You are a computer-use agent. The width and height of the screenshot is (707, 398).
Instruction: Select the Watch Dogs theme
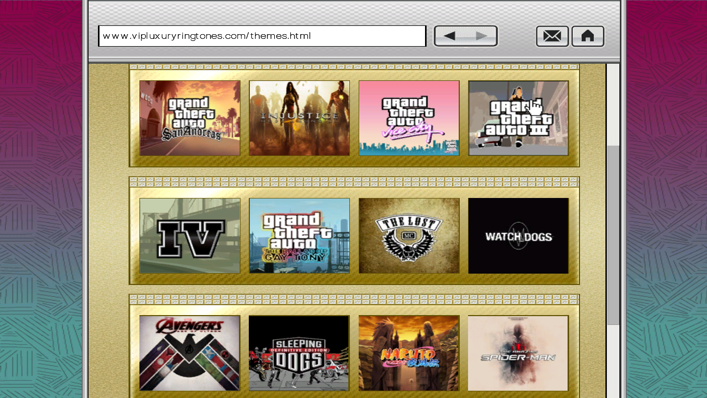click(518, 236)
